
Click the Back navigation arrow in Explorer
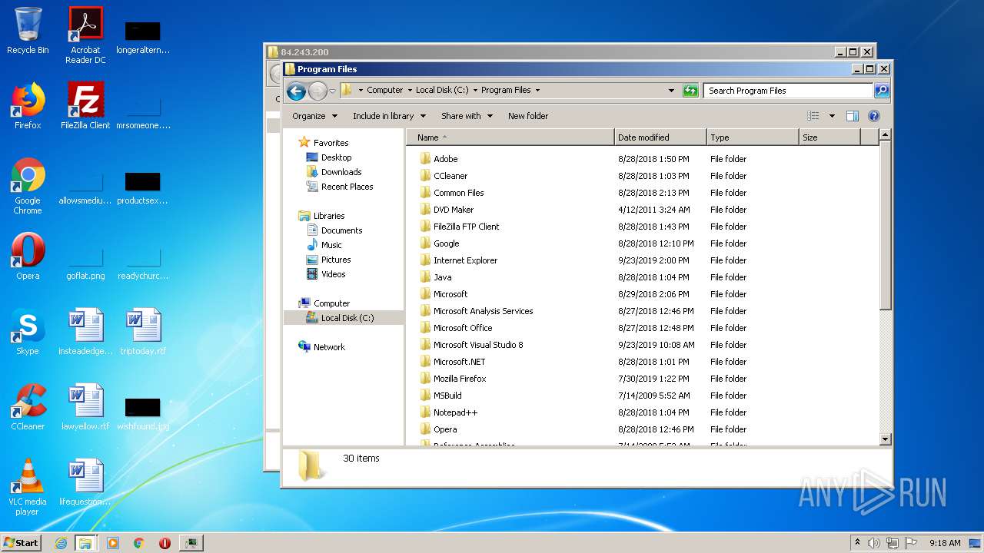[x=296, y=91]
